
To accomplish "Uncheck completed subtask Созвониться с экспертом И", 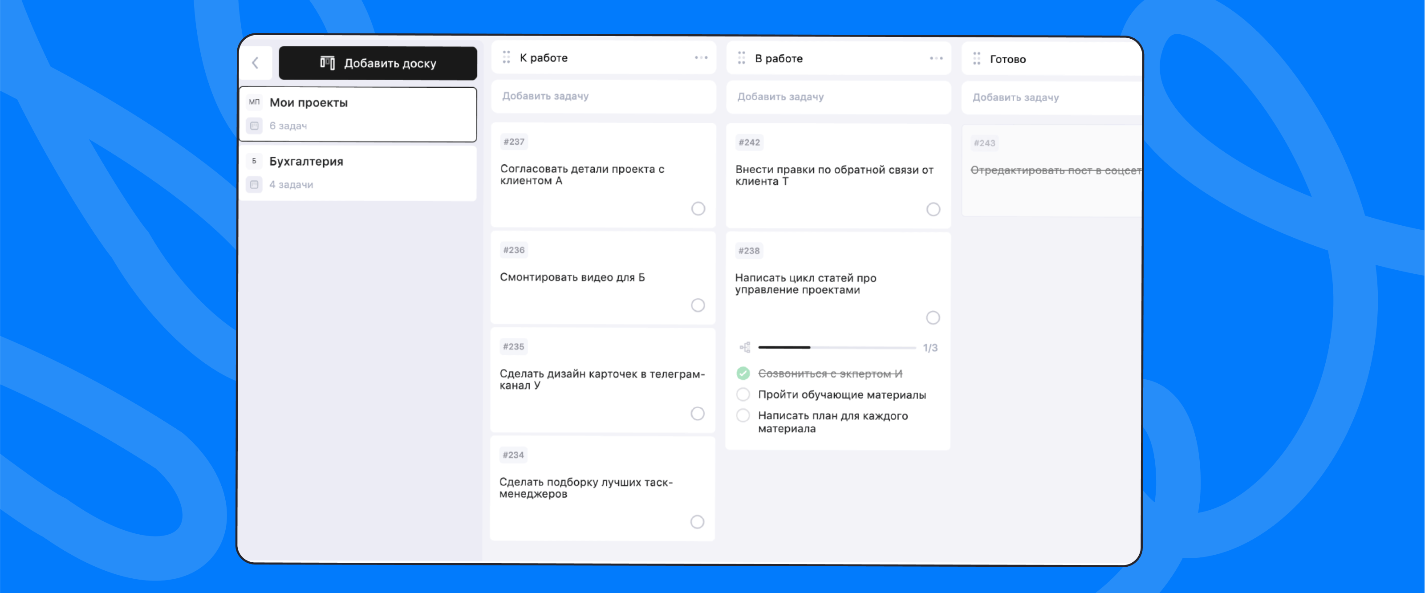I will 743,374.
